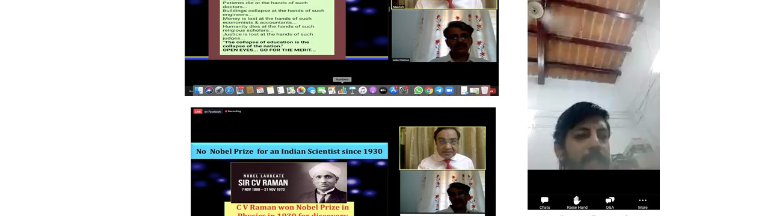Open Apple TV from the dock
This screenshot has height=216, width=770.
(x=383, y=91)
